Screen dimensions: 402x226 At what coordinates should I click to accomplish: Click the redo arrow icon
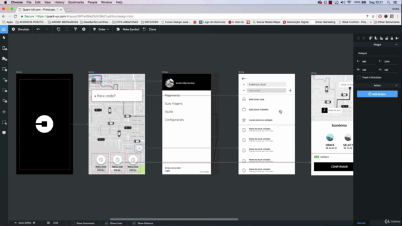(x=46, y=30)
